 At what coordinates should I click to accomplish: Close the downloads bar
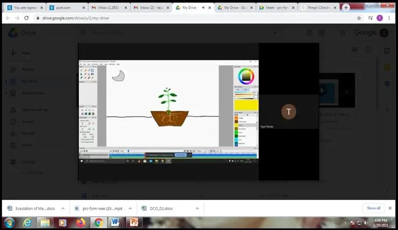[x=390, y=208]
